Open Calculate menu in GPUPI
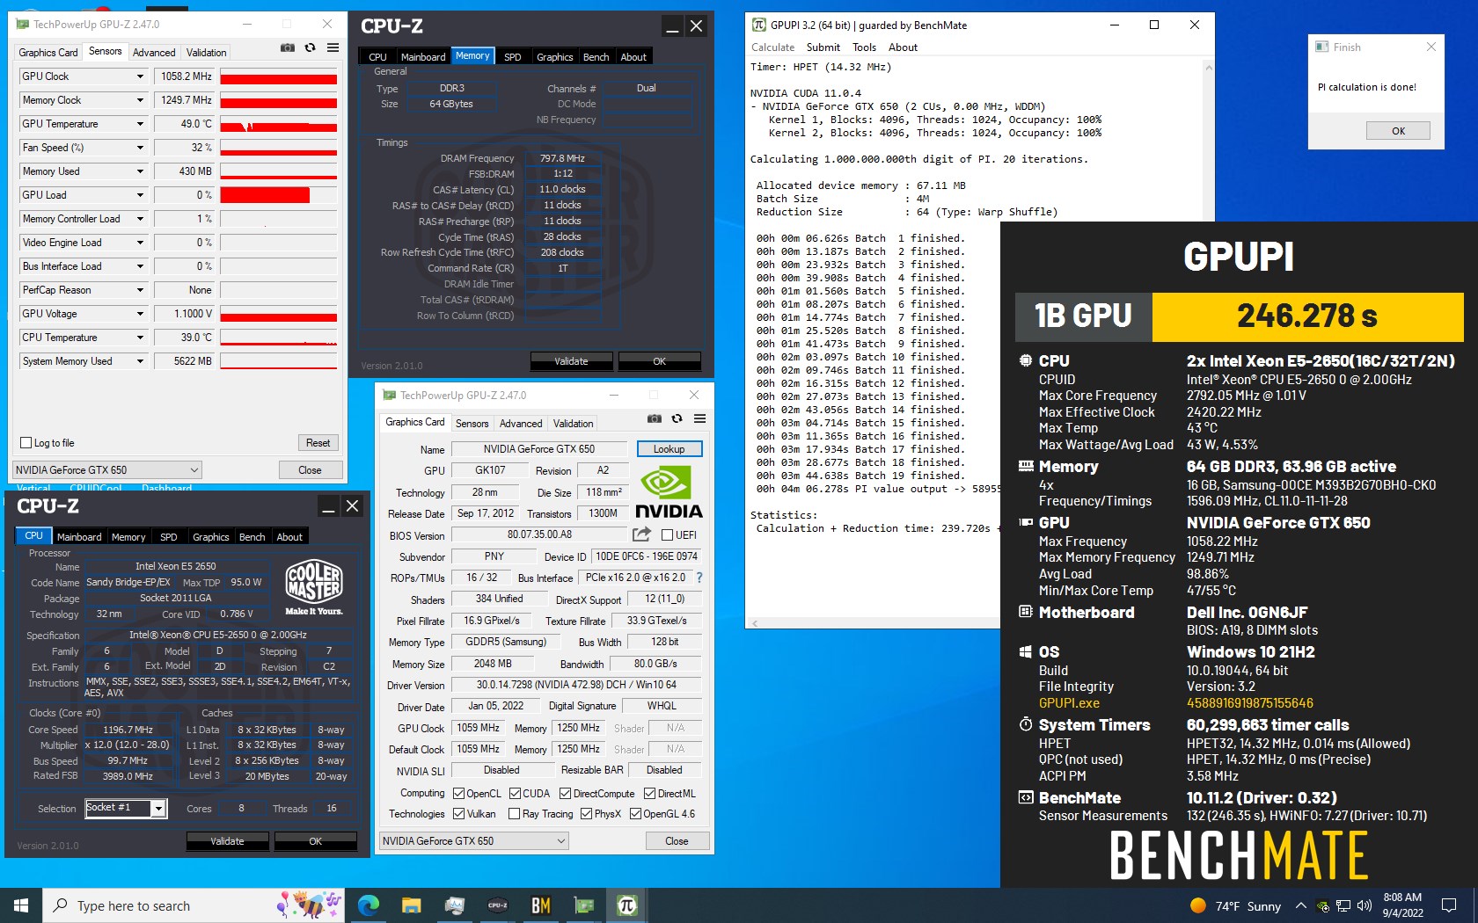This screenshot has height=923, width=1478. click(x=772, y=47)
